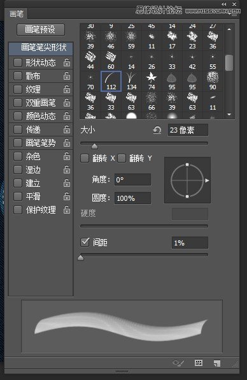Viewport: 247px width, 380px height.
Task: Enable the 传递 transfer checkbox
Action: (x=18, y=129)
